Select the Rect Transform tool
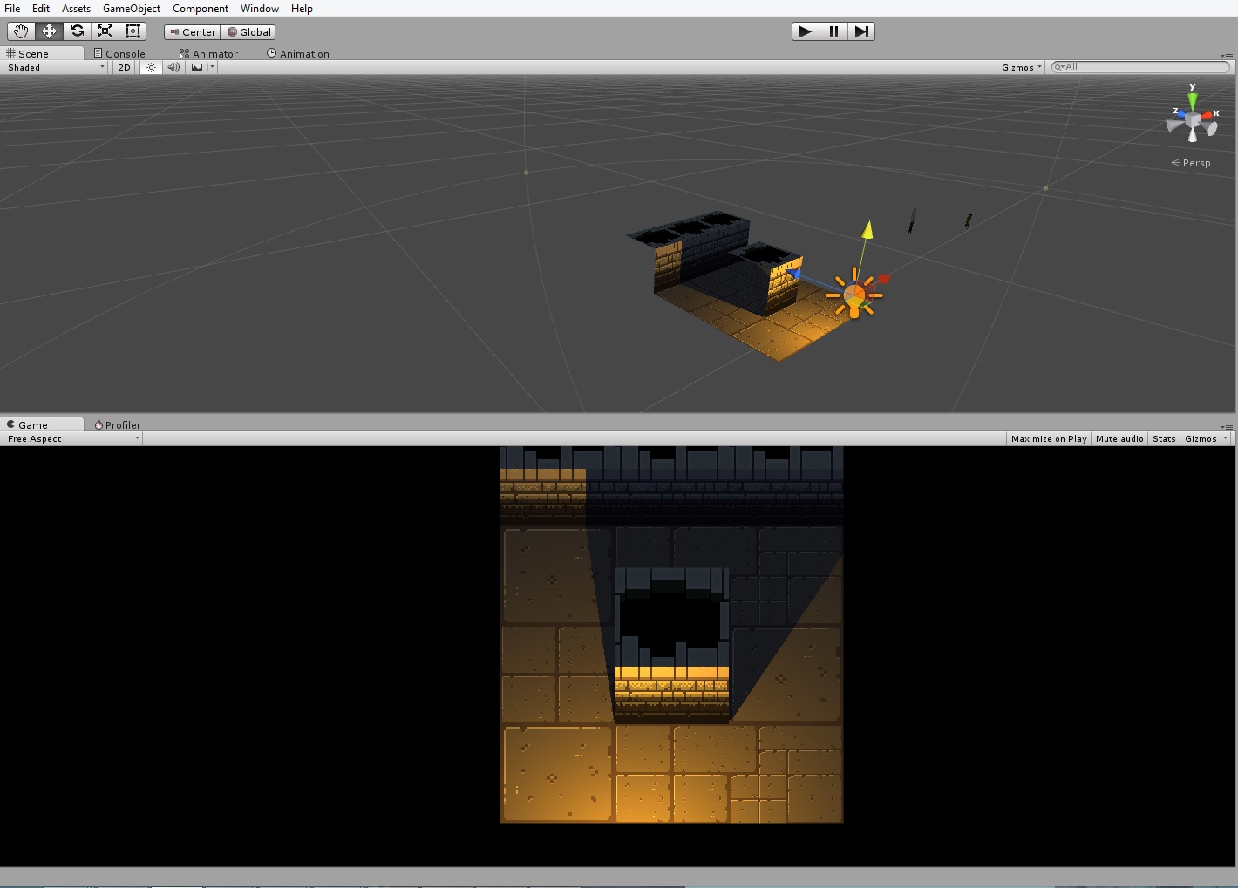The width and height of the screenshot is (1238, 888). 132,31
